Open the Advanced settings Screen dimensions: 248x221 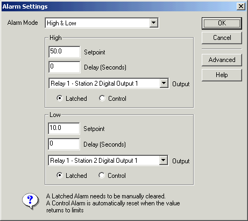tap(222, 60)
